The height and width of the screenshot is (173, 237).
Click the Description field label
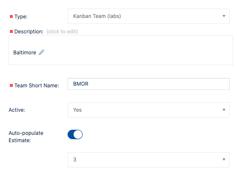tap(29, 32)
